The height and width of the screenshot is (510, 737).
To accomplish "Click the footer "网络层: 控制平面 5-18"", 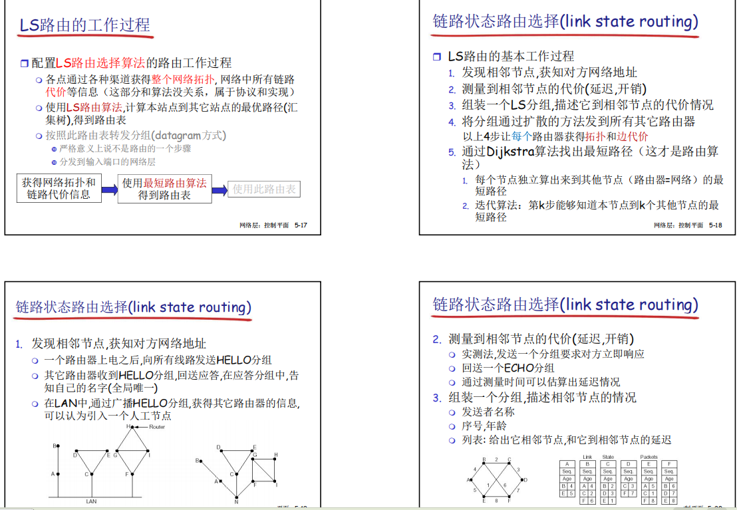I will 688,225.
